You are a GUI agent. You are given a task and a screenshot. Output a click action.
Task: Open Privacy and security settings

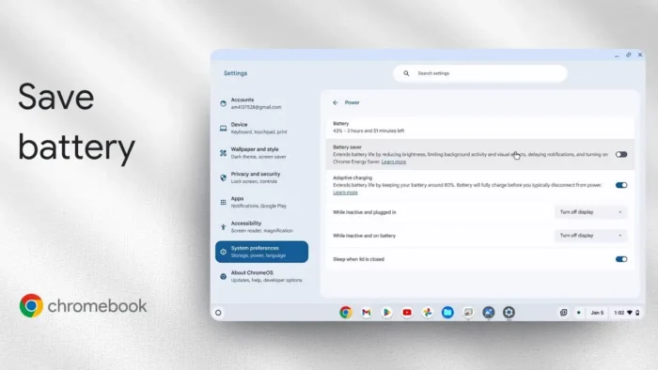point(261,177)
